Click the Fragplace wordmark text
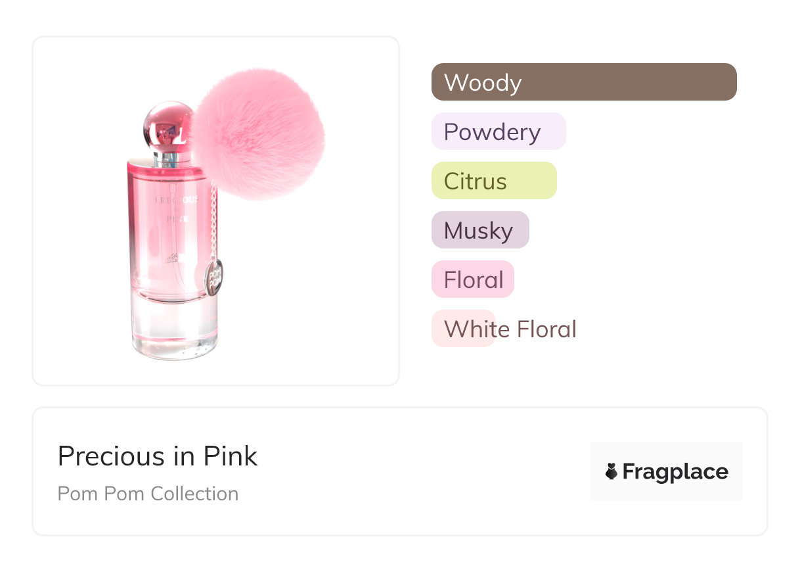 click(x=675, y=471)
